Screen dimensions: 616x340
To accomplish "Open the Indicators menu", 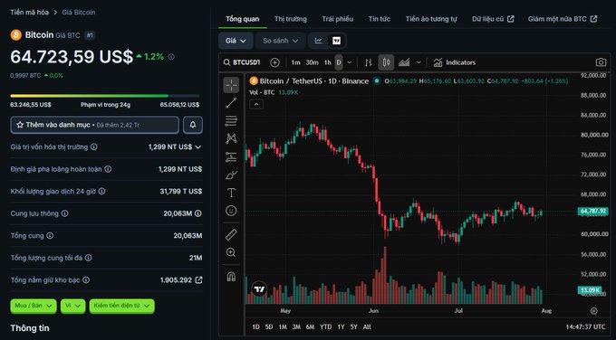I will pos(454,62).
